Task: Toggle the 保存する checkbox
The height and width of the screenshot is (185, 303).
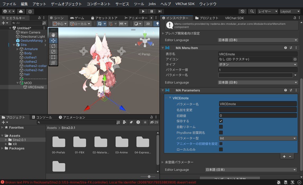Action: (221, 121)
